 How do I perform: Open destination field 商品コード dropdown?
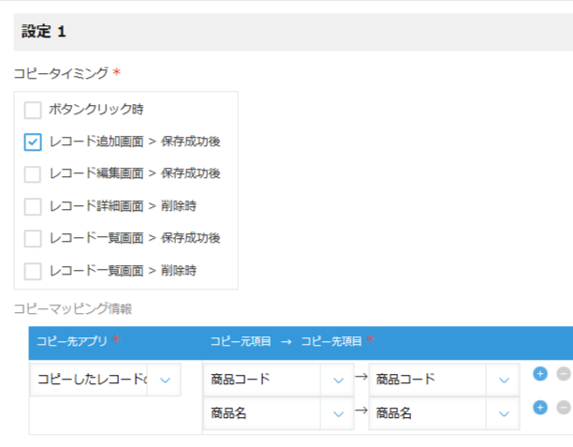(x=444, y=380)
